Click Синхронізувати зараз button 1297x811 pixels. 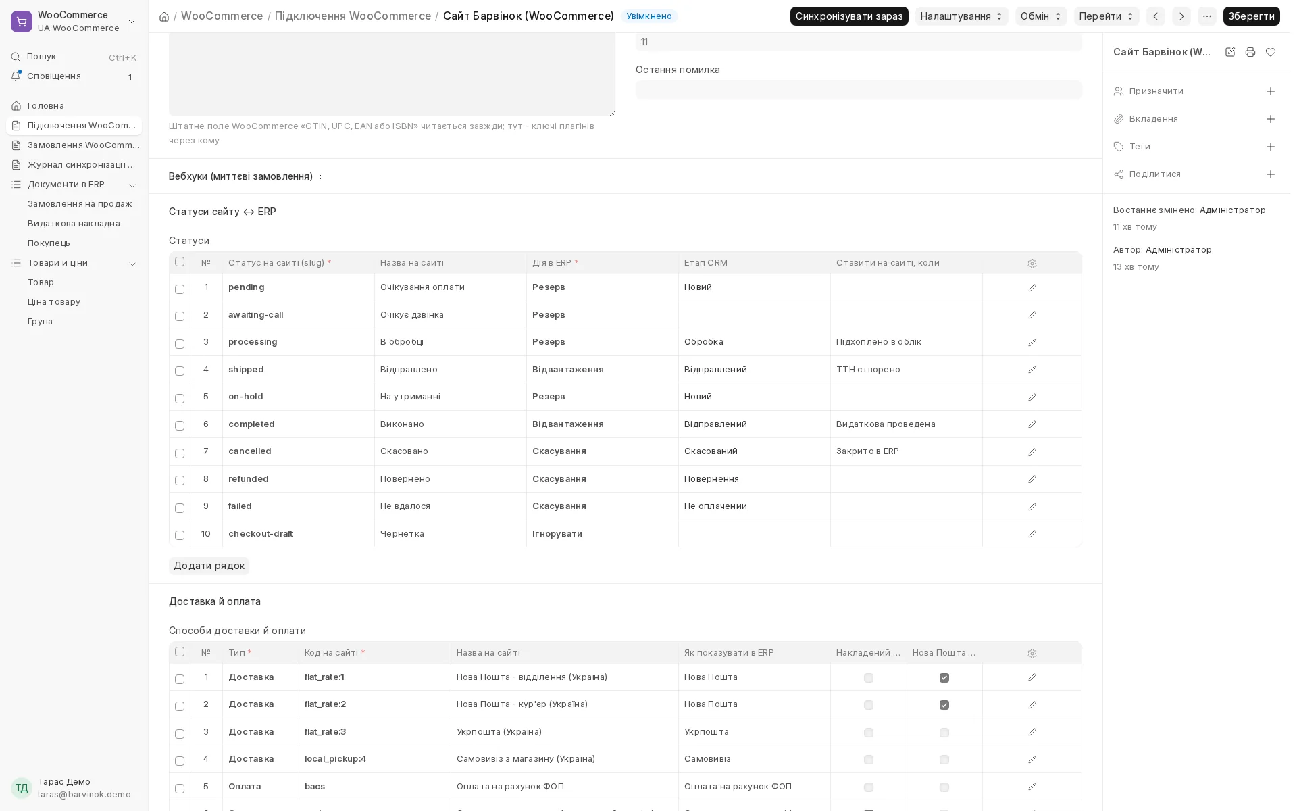coord(849,16)
